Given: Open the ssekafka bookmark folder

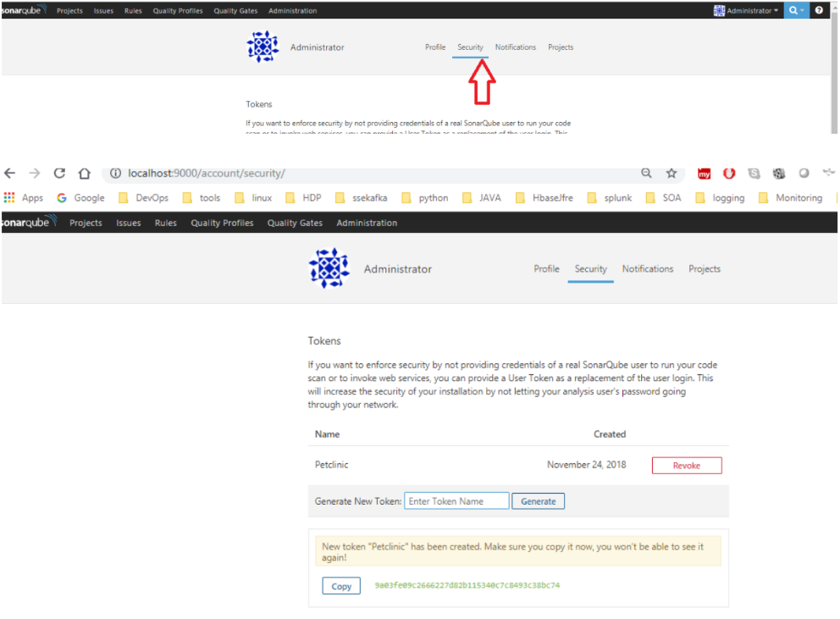Looking at the screenshot, I should (361, 198).
